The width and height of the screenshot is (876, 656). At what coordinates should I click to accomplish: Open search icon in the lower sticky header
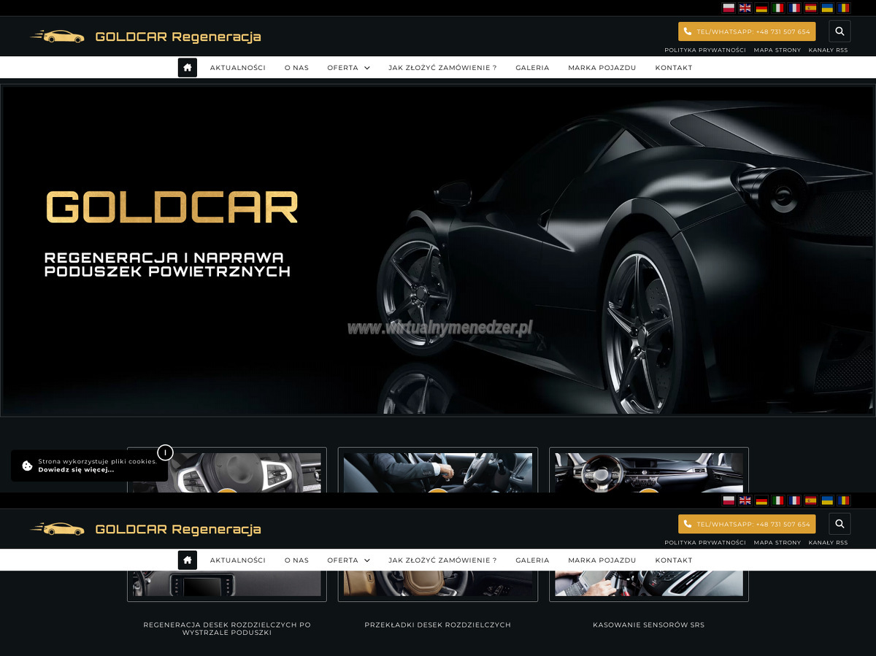pos(839,524)
